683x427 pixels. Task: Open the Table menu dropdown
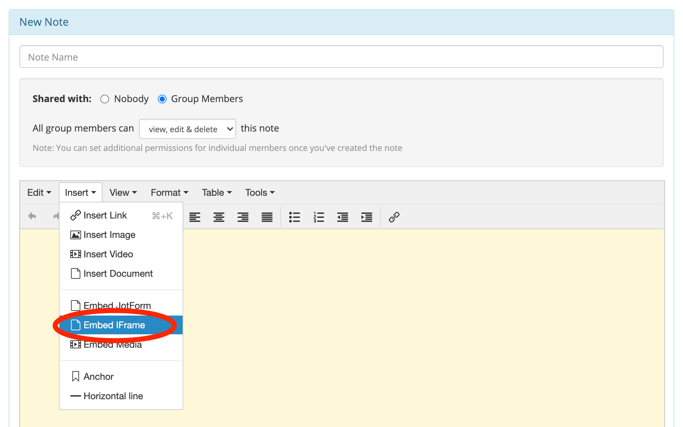click(x=216, y=192)
